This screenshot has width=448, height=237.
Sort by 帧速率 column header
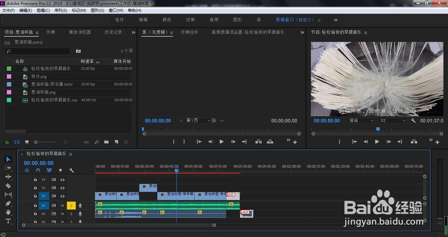[x=87, y=61]
